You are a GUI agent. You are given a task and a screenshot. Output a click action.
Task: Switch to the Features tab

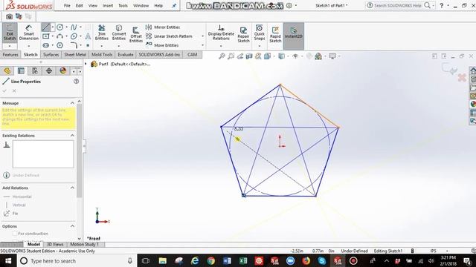coord(10,55)
